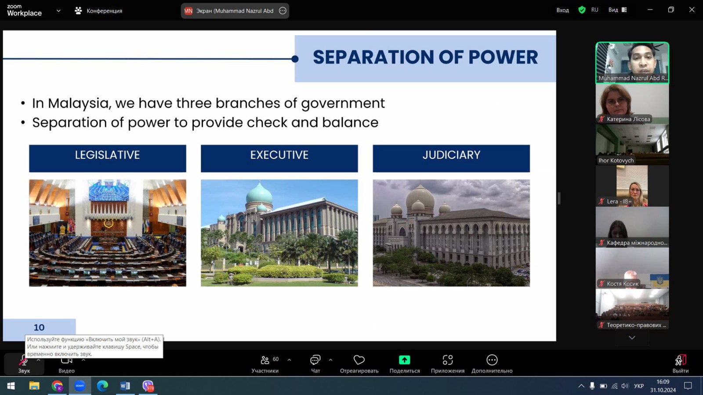Image resolution: width=703 pixels, height=395 pixels.
Task: Leave the meeting with Выйти button
Action: coord(680,364)
